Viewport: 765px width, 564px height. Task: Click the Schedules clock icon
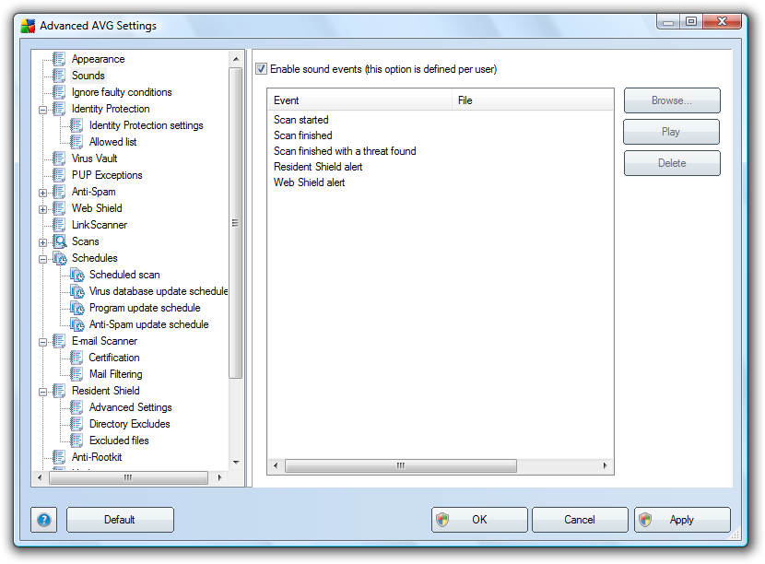[60, 258]
